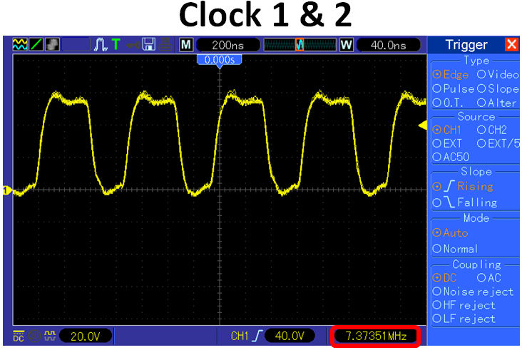This screenshot has height=350, width=522.
Task: Select DC trigger coupling
Action: click(x=444, y=277)
